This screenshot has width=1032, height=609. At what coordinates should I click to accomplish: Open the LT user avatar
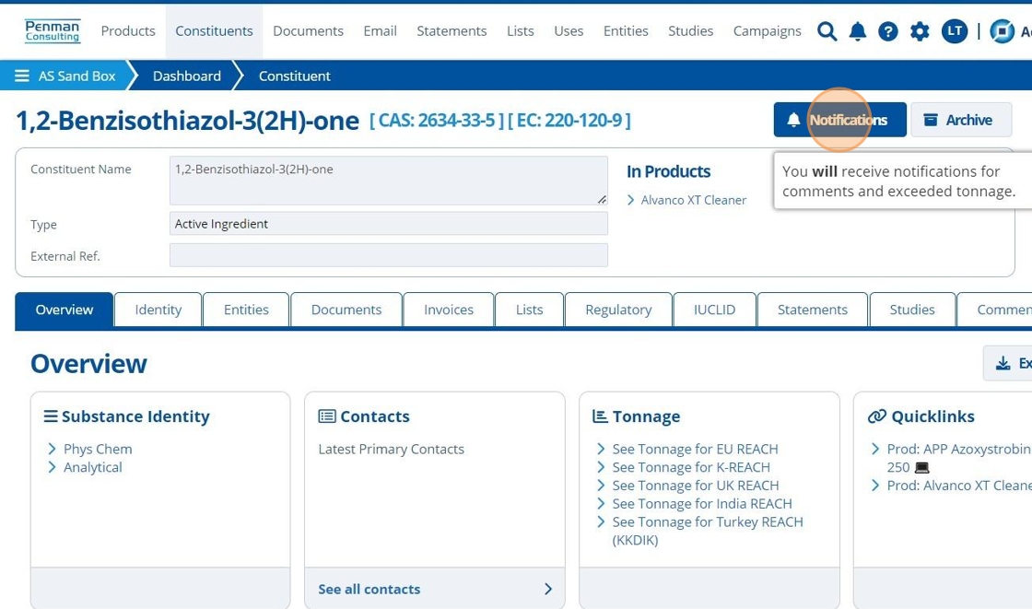[955, 31]
